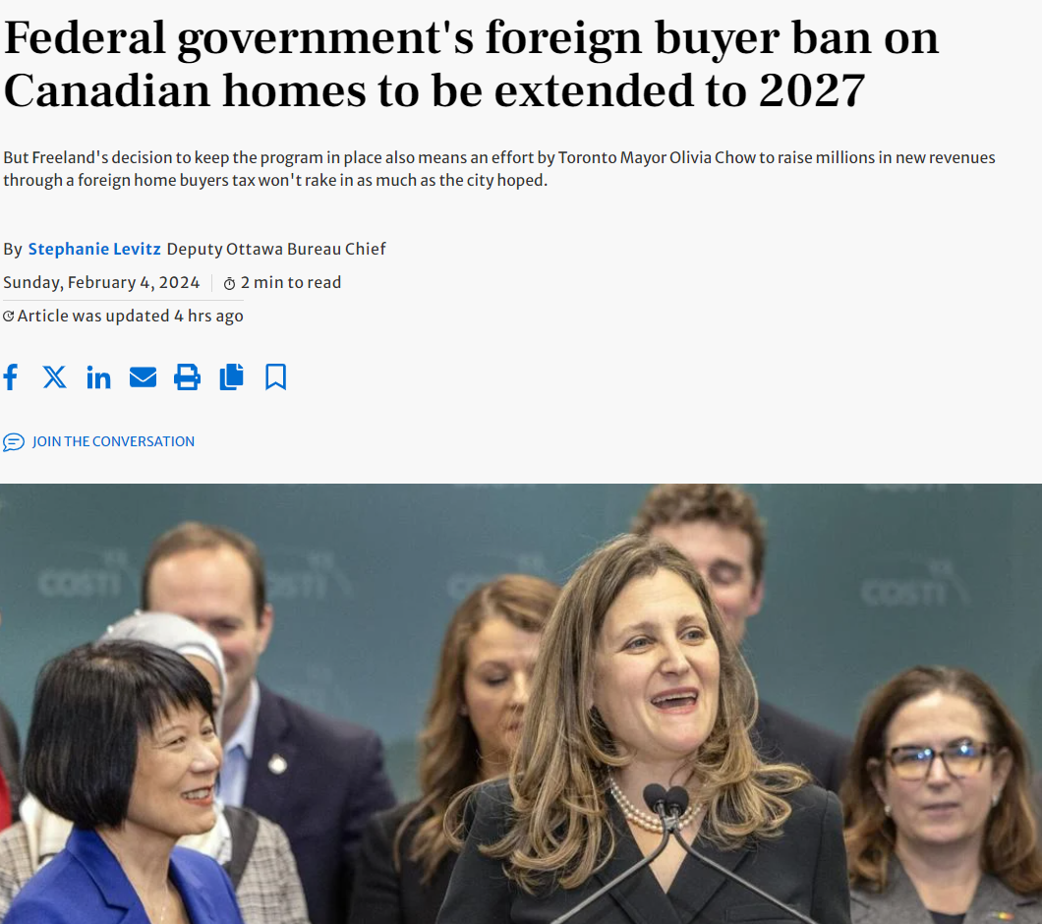The height and width of the screenshot is (924, 1042).
Task: Click the article subheading about Freeland's decision
Action: (x=499, y=169)
